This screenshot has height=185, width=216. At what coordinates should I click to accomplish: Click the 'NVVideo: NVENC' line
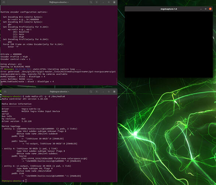[17, 79]
